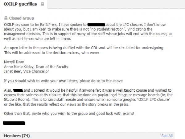
Task: Click the "An open letter in the press" line
Action: pyautogui.click(x=84, y=48)
